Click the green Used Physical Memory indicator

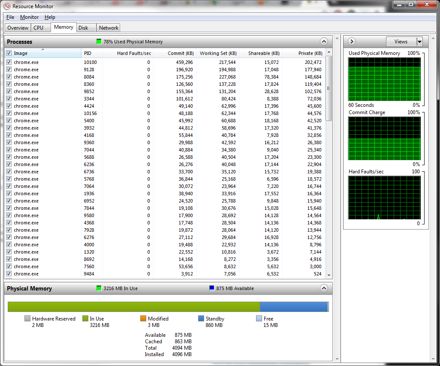click(99, 42)
